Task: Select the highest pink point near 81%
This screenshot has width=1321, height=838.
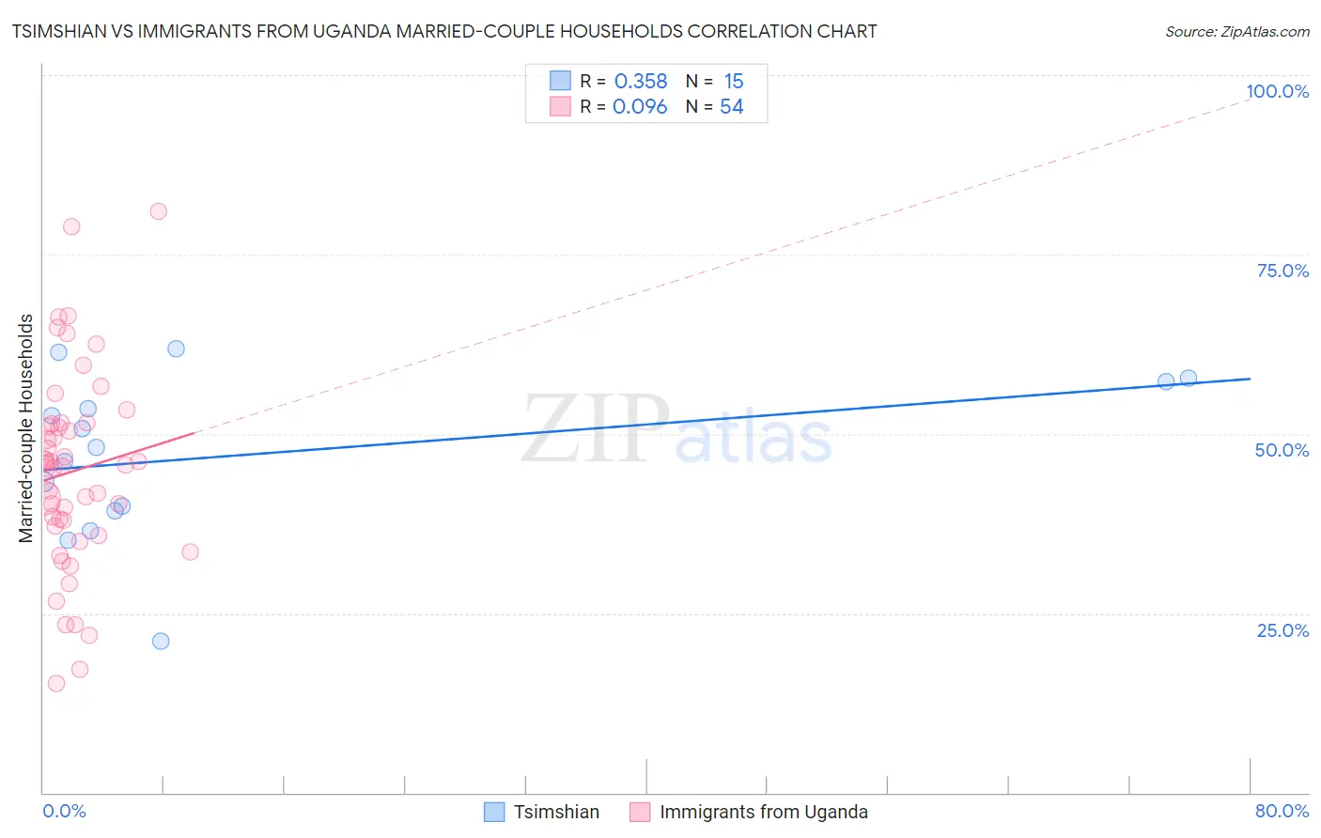Action: (x=159, y=211)
